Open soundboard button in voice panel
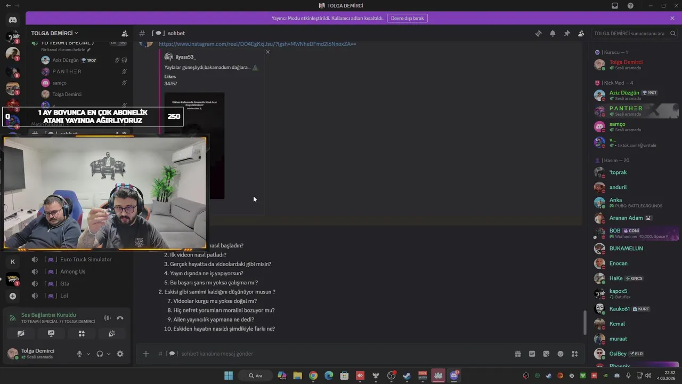Screen dimensions: 682x384 coord(112,333)
